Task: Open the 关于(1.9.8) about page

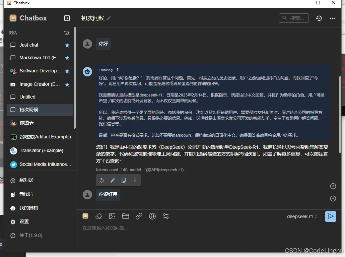Action: [40, 236]
